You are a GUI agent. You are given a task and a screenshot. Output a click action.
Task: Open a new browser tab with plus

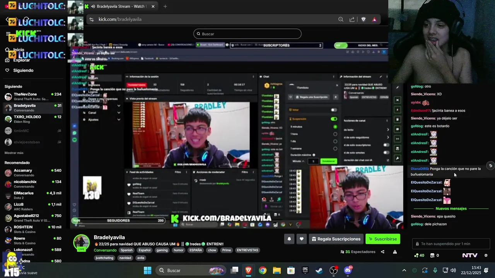[165, 6]
